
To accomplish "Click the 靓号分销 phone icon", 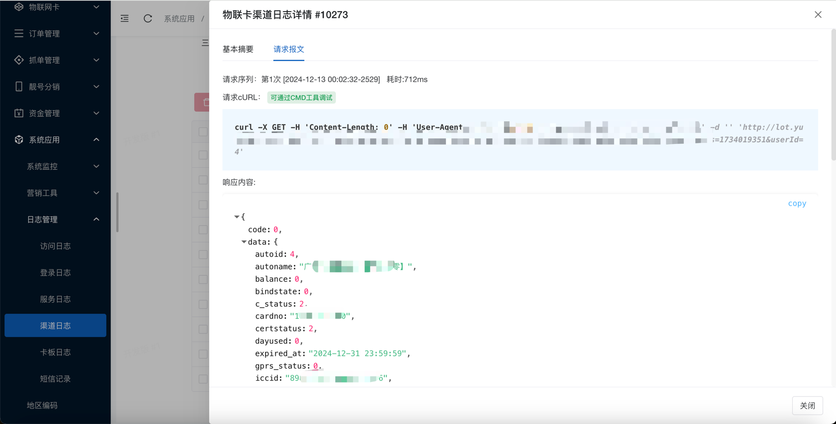I will (x=19, y=87).
